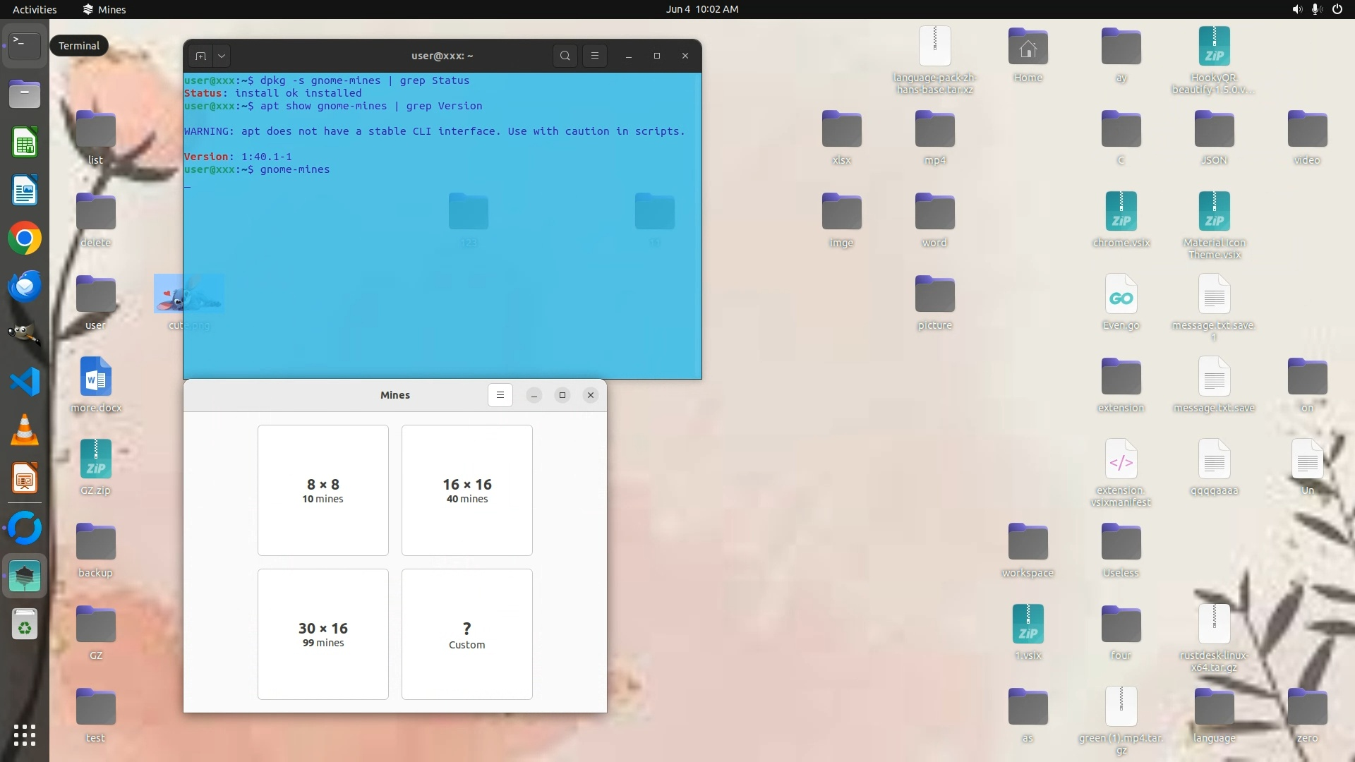Viewport: 1355px width, 762px height.
Task: Open LibreOffice Calc from the dock
Action: point(25,143)
